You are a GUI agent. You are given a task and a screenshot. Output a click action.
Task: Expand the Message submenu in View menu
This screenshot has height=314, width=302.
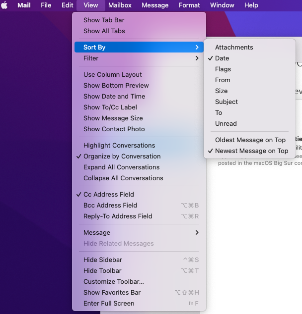click(x=139, y=233)
